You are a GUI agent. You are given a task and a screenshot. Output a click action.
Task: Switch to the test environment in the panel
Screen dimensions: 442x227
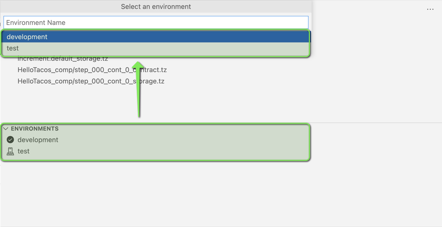(24, 151)
